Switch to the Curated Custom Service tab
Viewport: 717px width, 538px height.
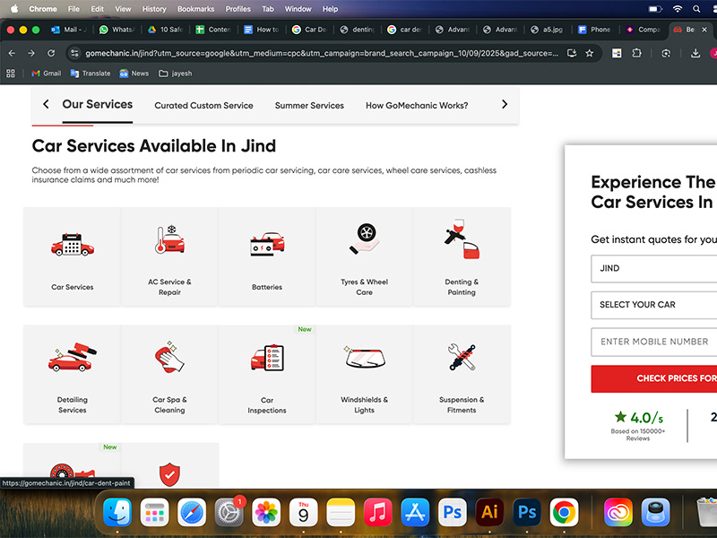tap(203, 105)
